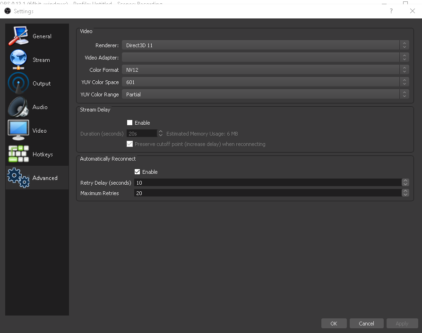Click the Apply button
Screen dimensions: 422x333
[402, 323]
